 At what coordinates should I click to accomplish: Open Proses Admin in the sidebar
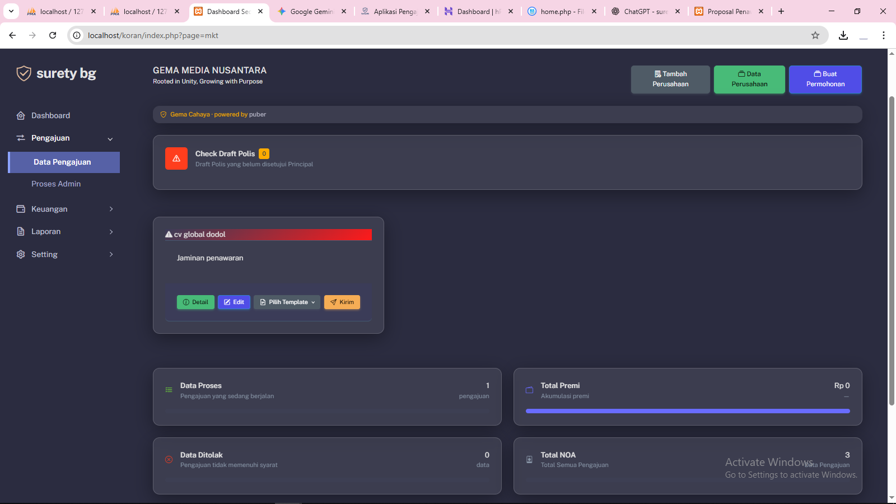pos(56,184)
